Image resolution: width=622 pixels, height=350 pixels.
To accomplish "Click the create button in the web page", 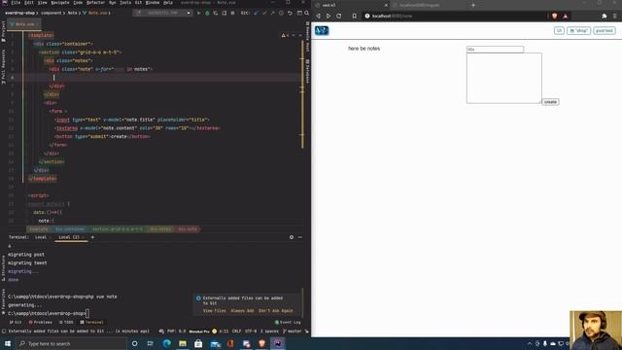I will (550, 102).
